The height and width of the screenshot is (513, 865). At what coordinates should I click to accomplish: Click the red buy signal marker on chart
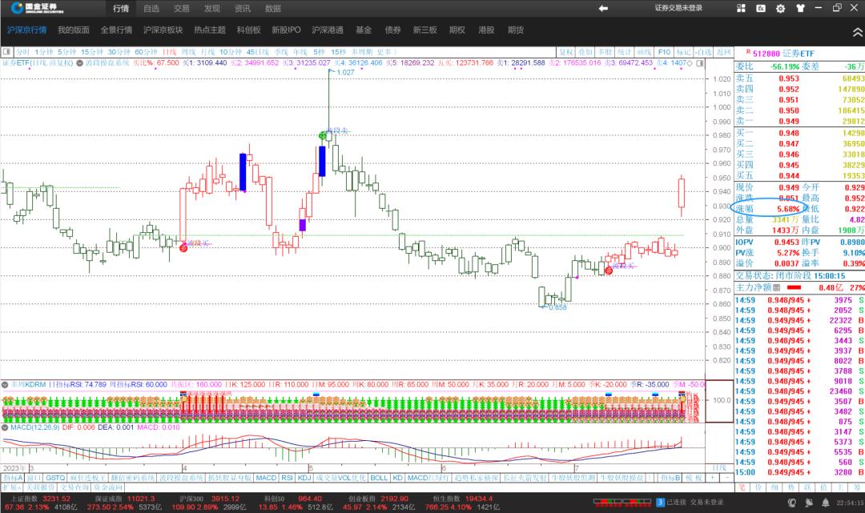point(183,248)
